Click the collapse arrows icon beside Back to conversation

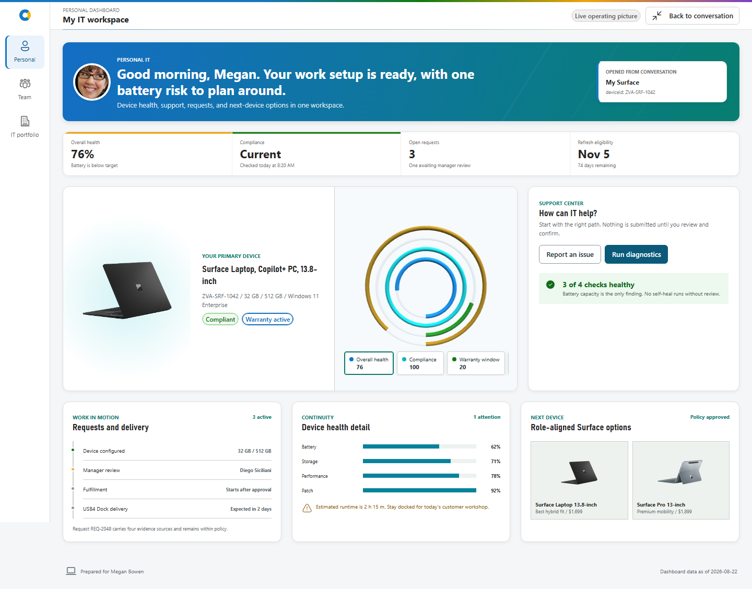pos(657,16)
